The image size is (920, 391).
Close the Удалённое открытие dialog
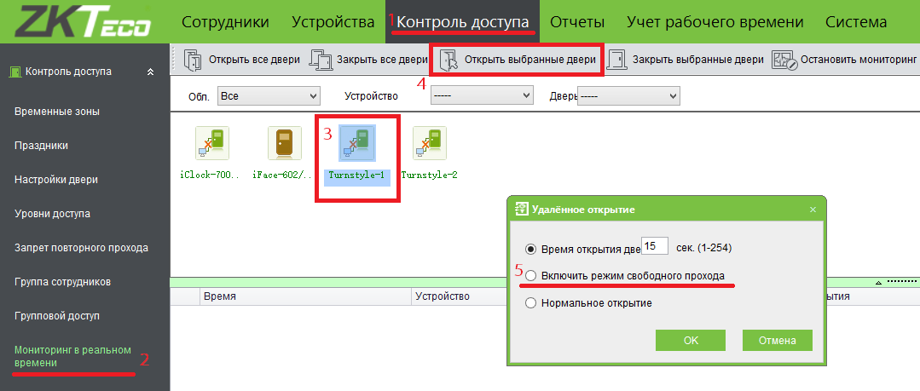(813, 210)
